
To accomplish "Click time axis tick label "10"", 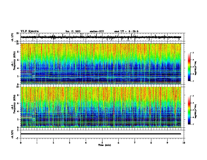I will click(184, 143).
